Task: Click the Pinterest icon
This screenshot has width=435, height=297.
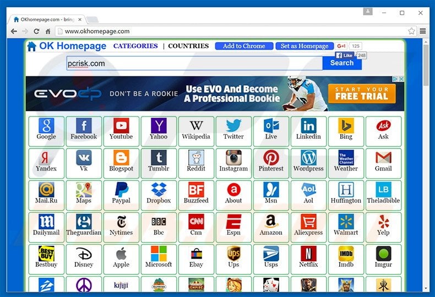Action: pos(271,158)
